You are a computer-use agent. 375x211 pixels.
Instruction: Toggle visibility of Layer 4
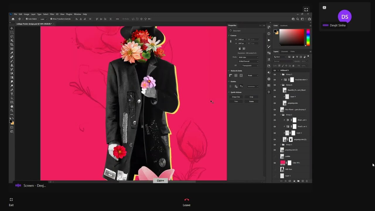pos(275,97)
